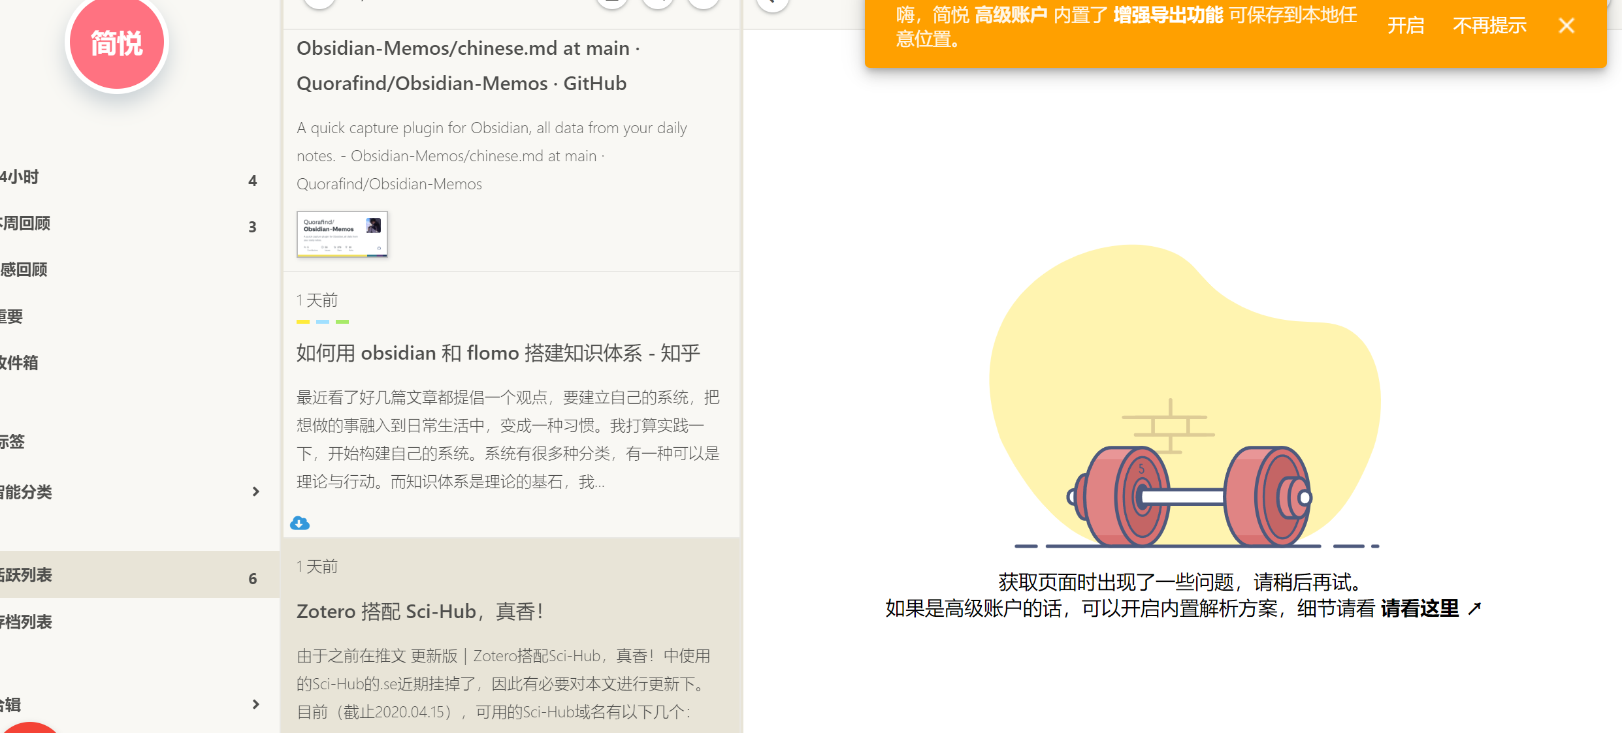
Task: Select the 重要 sidebar item
Action: pyautogui.click(x=140, y=317)
